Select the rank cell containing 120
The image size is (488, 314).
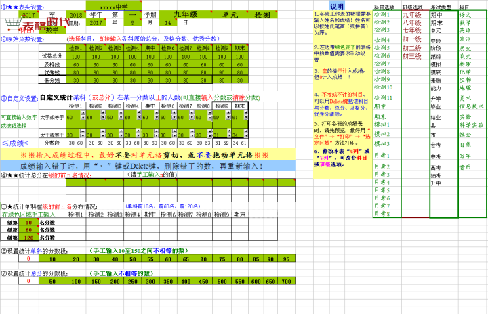pos(28,238)
